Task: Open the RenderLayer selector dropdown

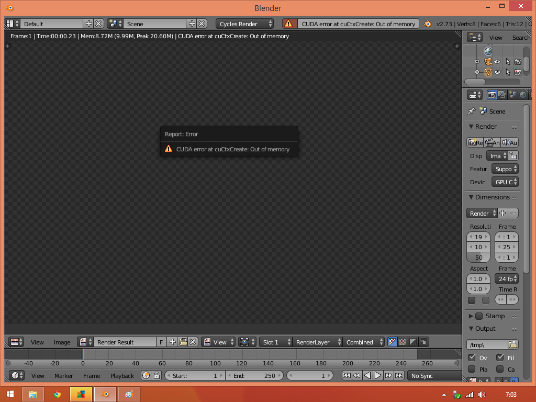Action: [317, 342]
